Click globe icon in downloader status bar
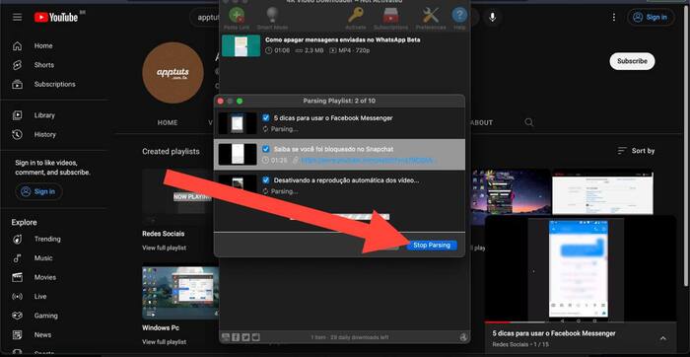Screen dimensions: 690x357 coord(463,337)
